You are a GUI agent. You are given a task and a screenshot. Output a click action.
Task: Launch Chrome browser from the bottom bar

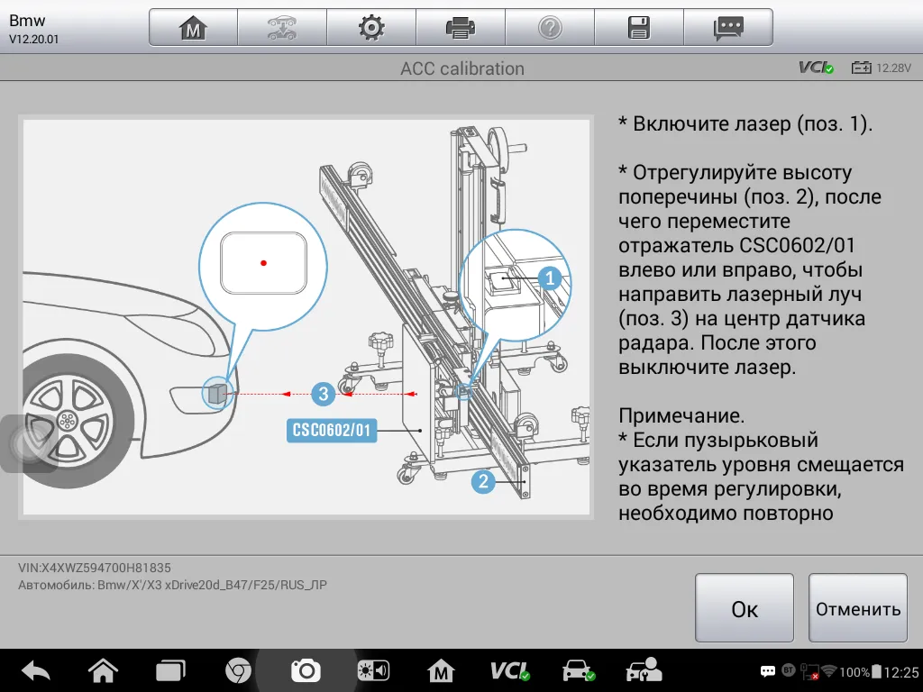click(x=238, y=670)
